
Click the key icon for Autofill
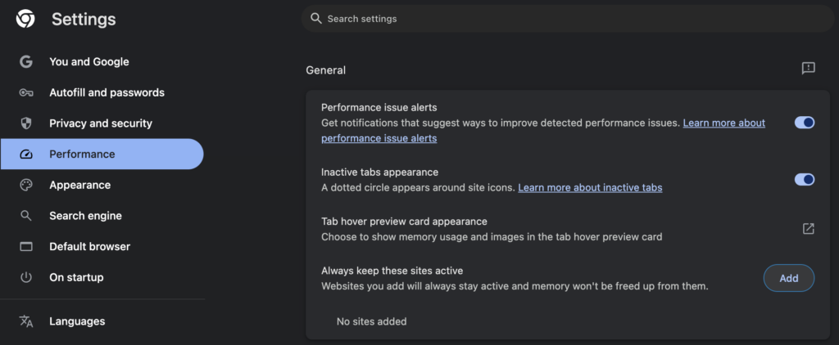pyautogui.click(x=26, y=93)
